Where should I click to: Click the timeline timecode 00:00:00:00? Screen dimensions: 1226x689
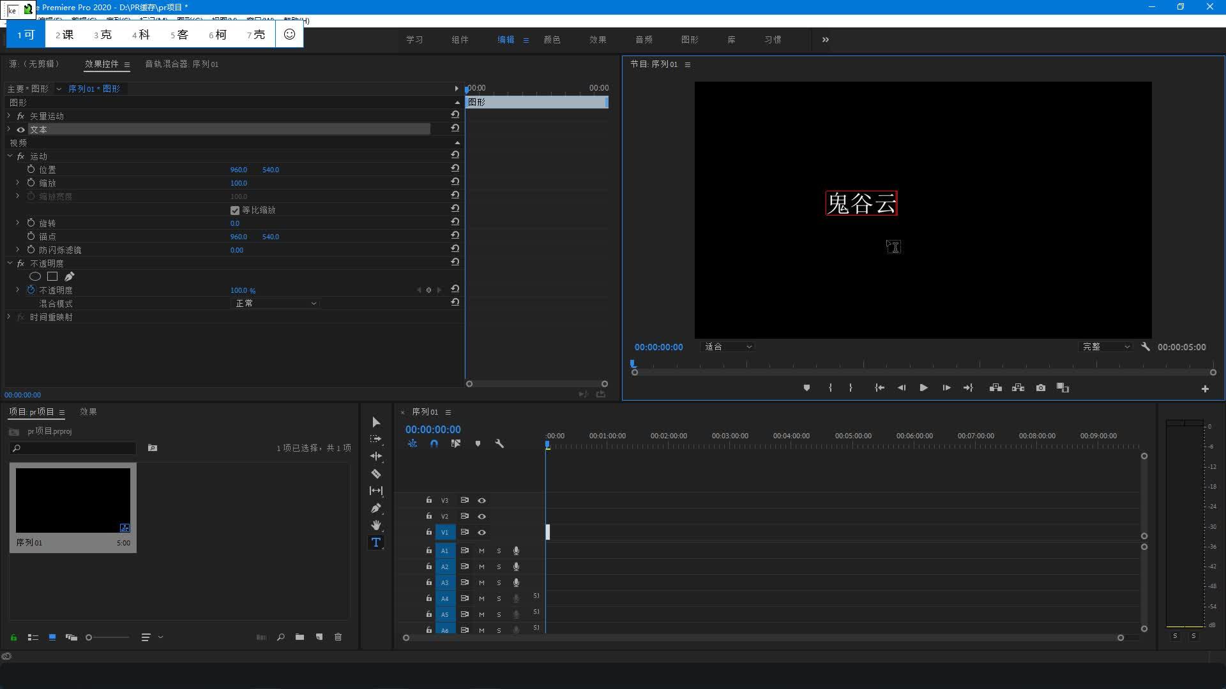pos(433,429)
